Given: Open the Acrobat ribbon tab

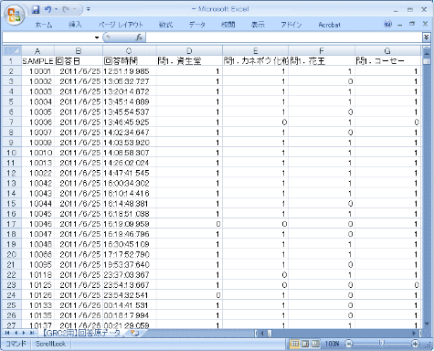Looking at the screenshot, I should (x=329, y=25).
